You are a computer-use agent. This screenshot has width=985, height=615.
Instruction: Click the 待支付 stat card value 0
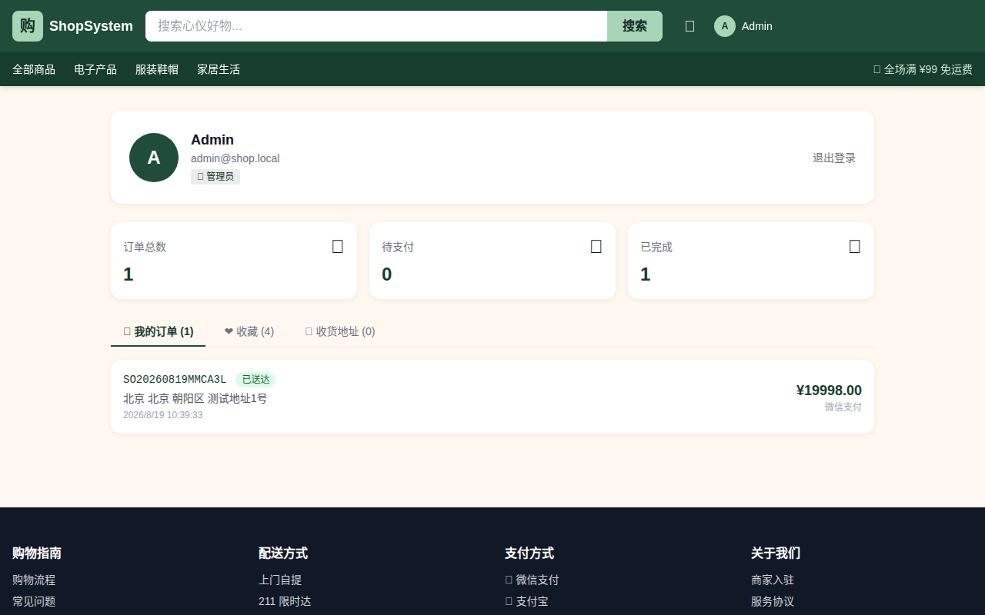387,274
